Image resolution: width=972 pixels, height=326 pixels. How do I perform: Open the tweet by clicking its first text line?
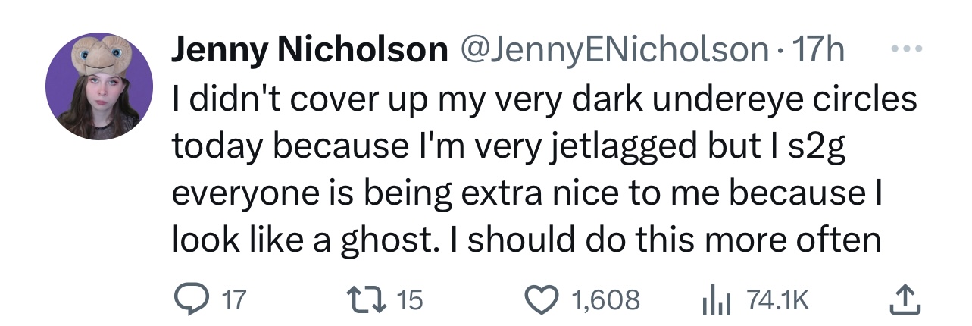545,100
